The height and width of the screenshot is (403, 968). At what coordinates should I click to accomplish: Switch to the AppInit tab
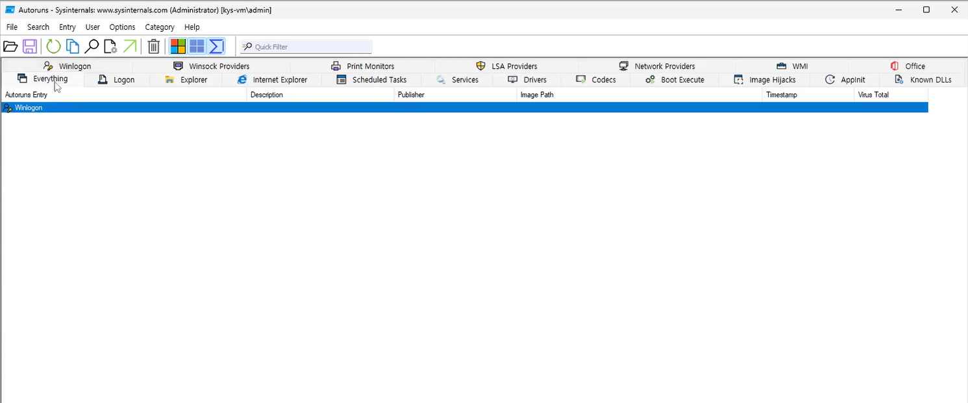pyautogui.click(x=845, y=80)
